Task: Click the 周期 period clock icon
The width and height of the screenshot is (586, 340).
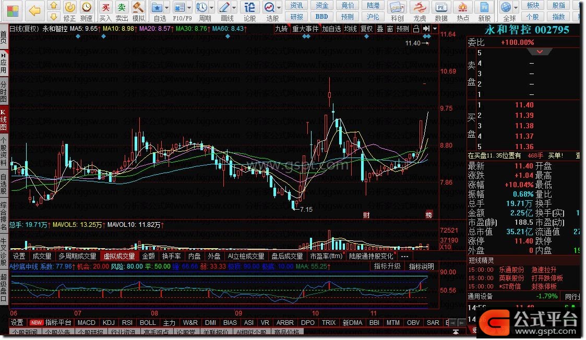Action: [202, 7]
